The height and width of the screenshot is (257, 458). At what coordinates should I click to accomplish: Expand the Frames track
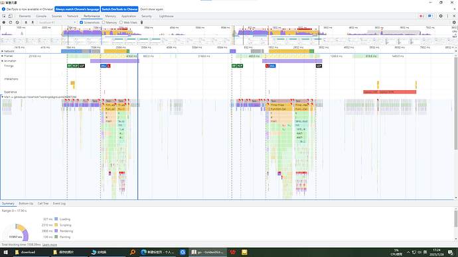pyautogui.click(x=3, y=56)
